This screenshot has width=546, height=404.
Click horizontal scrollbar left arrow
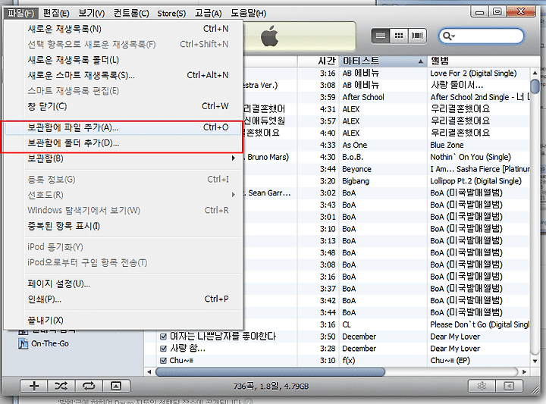coord(149,372)
